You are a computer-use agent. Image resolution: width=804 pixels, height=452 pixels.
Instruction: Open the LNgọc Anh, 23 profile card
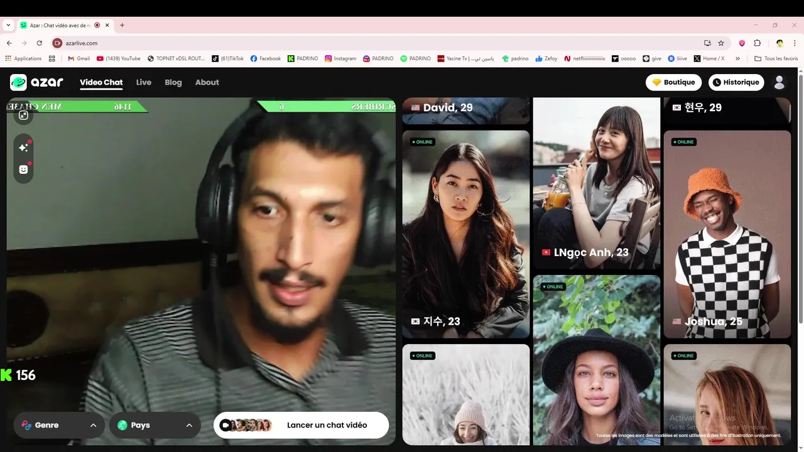(x=597, y=183)
